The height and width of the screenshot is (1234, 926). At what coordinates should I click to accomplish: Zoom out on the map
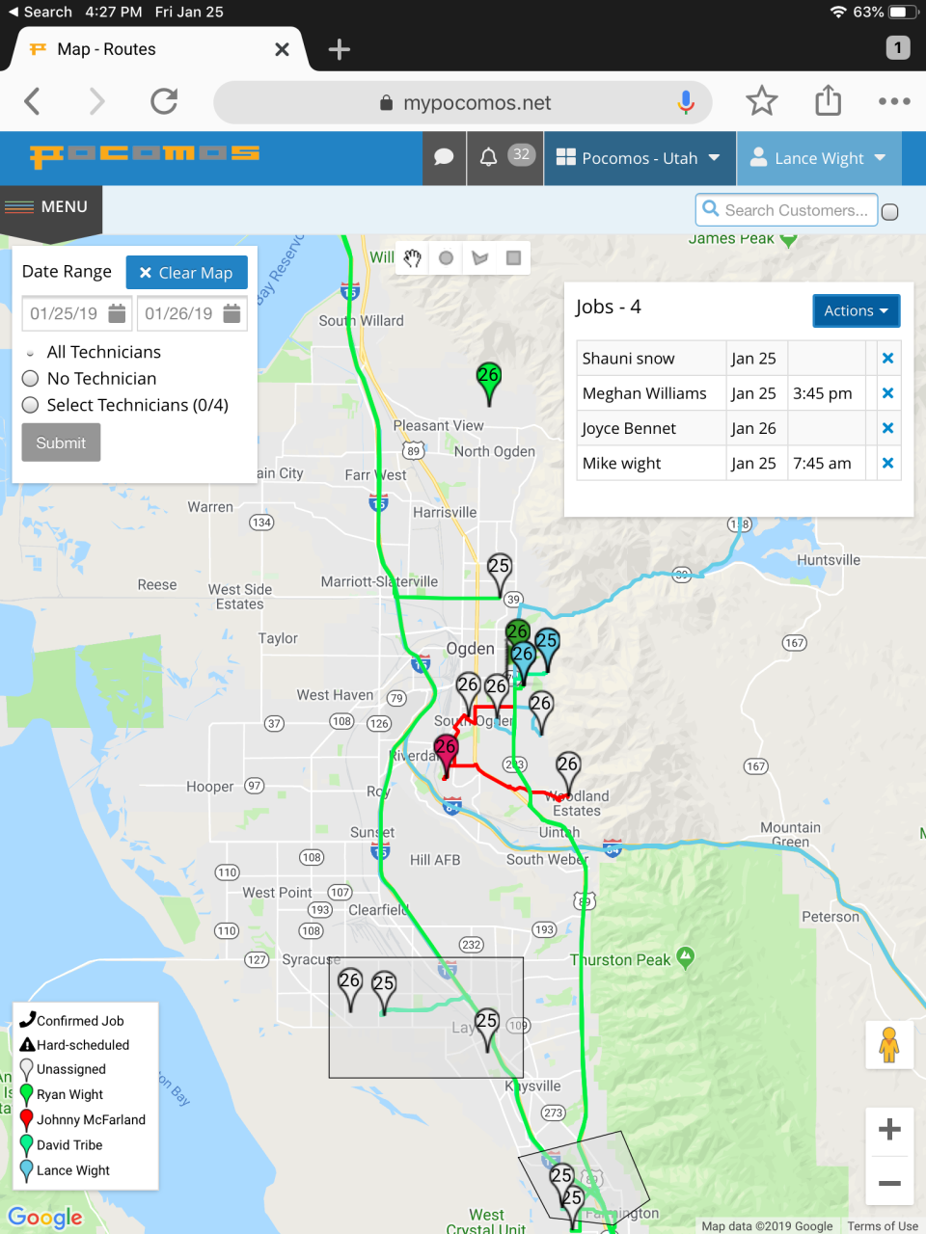pos(889,1183)
